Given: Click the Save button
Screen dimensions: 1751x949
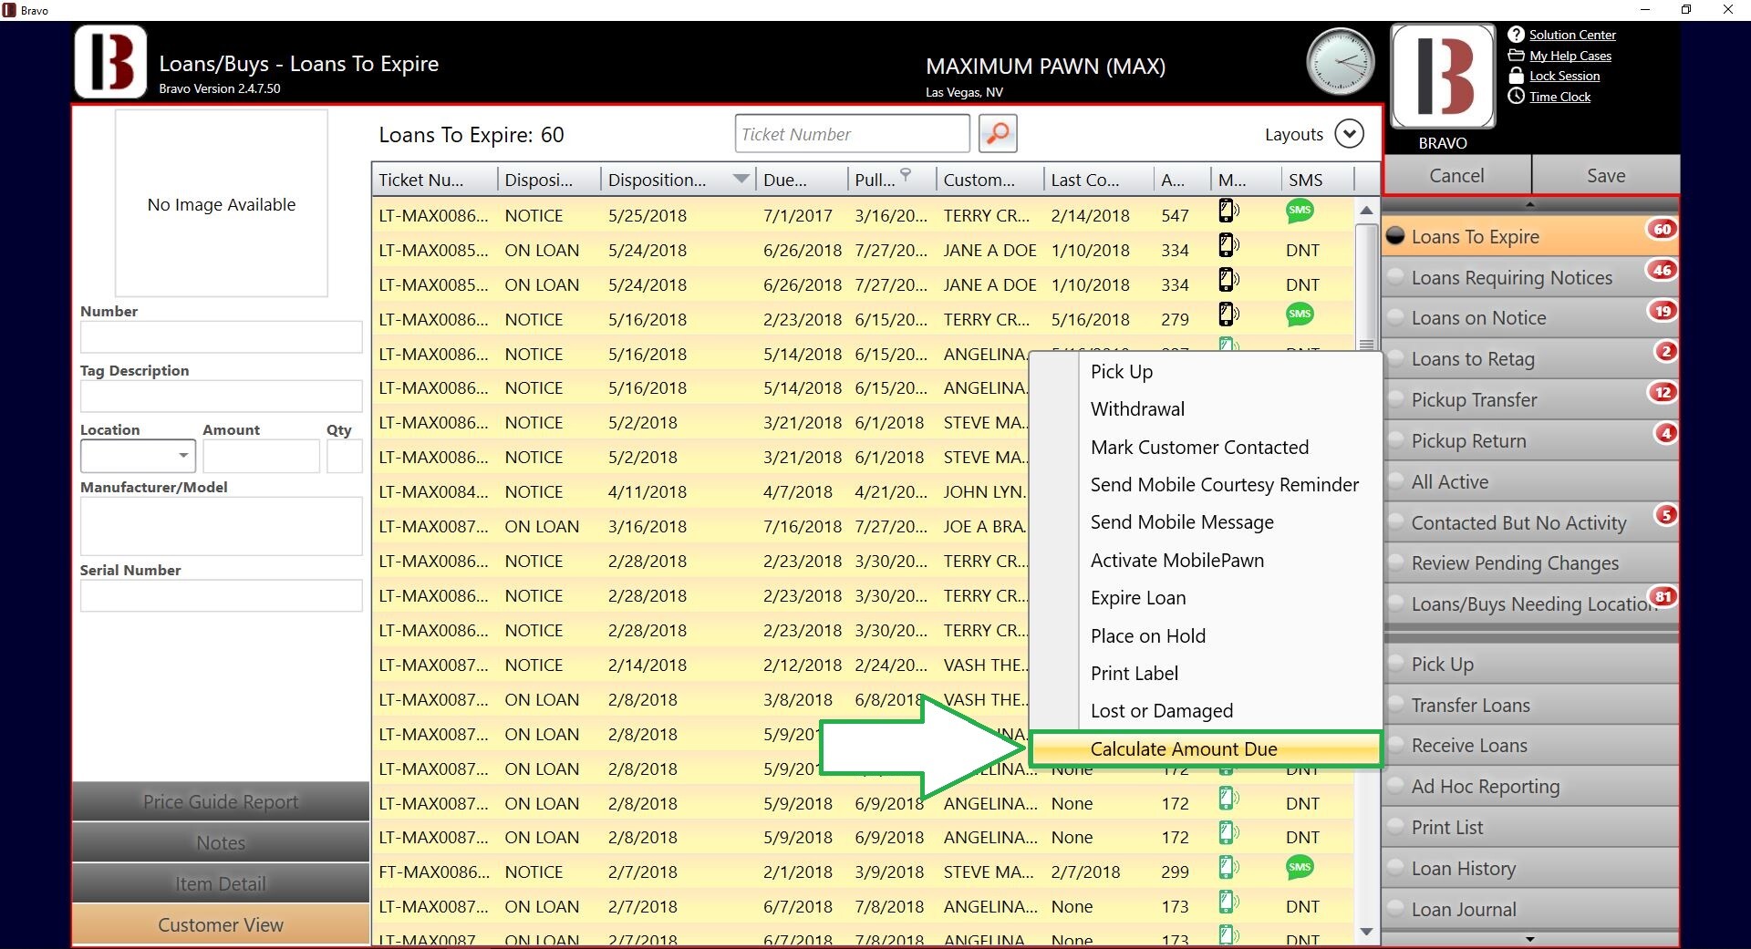Looking at the screenshot, I should (x=1606, y=175).
